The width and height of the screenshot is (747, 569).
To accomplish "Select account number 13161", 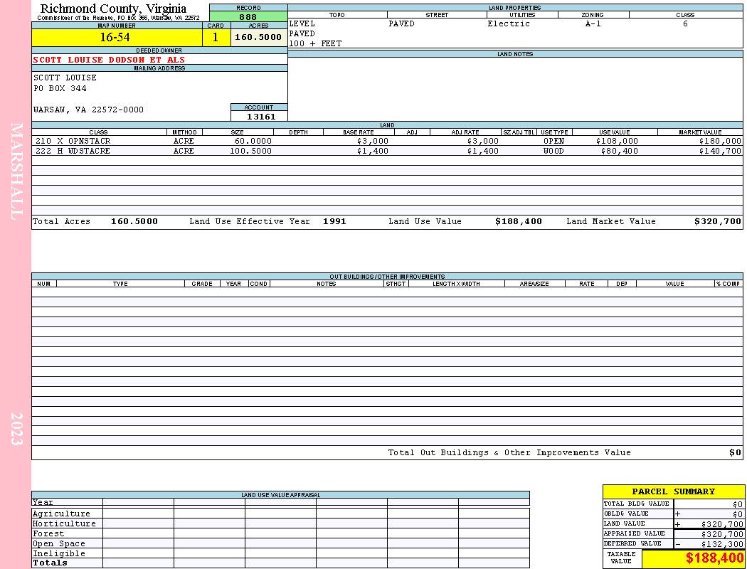I will [x=260, y=117].
